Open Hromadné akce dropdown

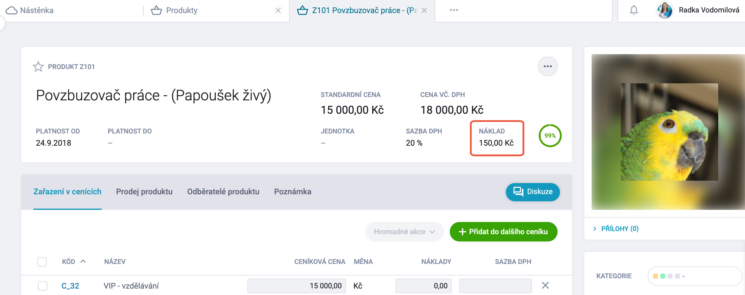point(404,232)
